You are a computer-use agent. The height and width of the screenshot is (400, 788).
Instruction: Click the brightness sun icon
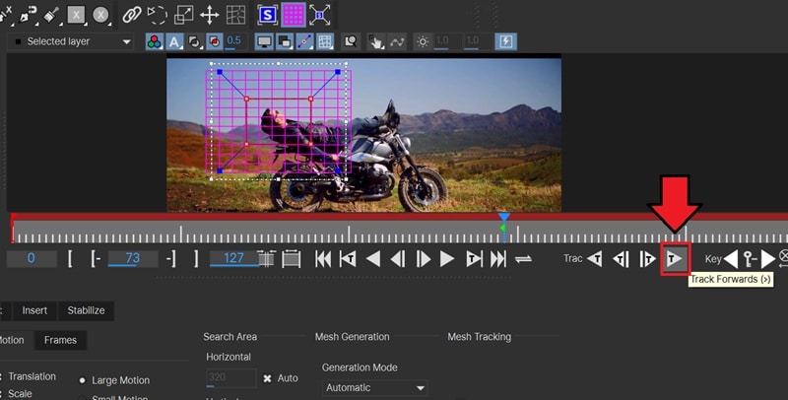click(x=423, y=41)
